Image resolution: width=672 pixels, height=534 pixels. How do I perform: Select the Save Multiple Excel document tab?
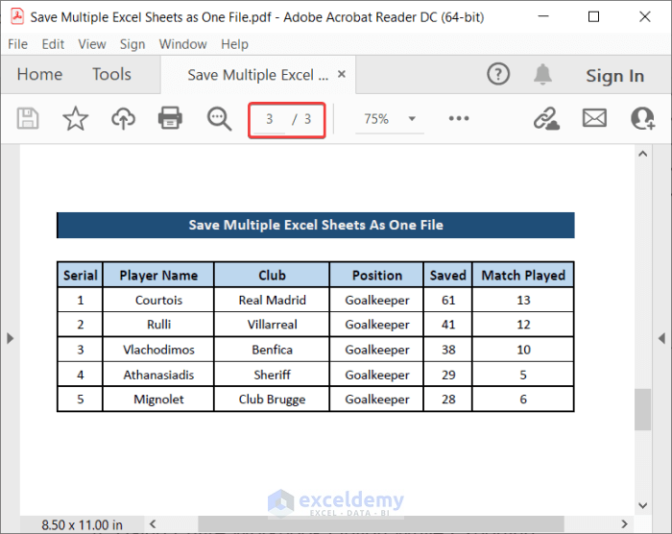pos(257,75)
